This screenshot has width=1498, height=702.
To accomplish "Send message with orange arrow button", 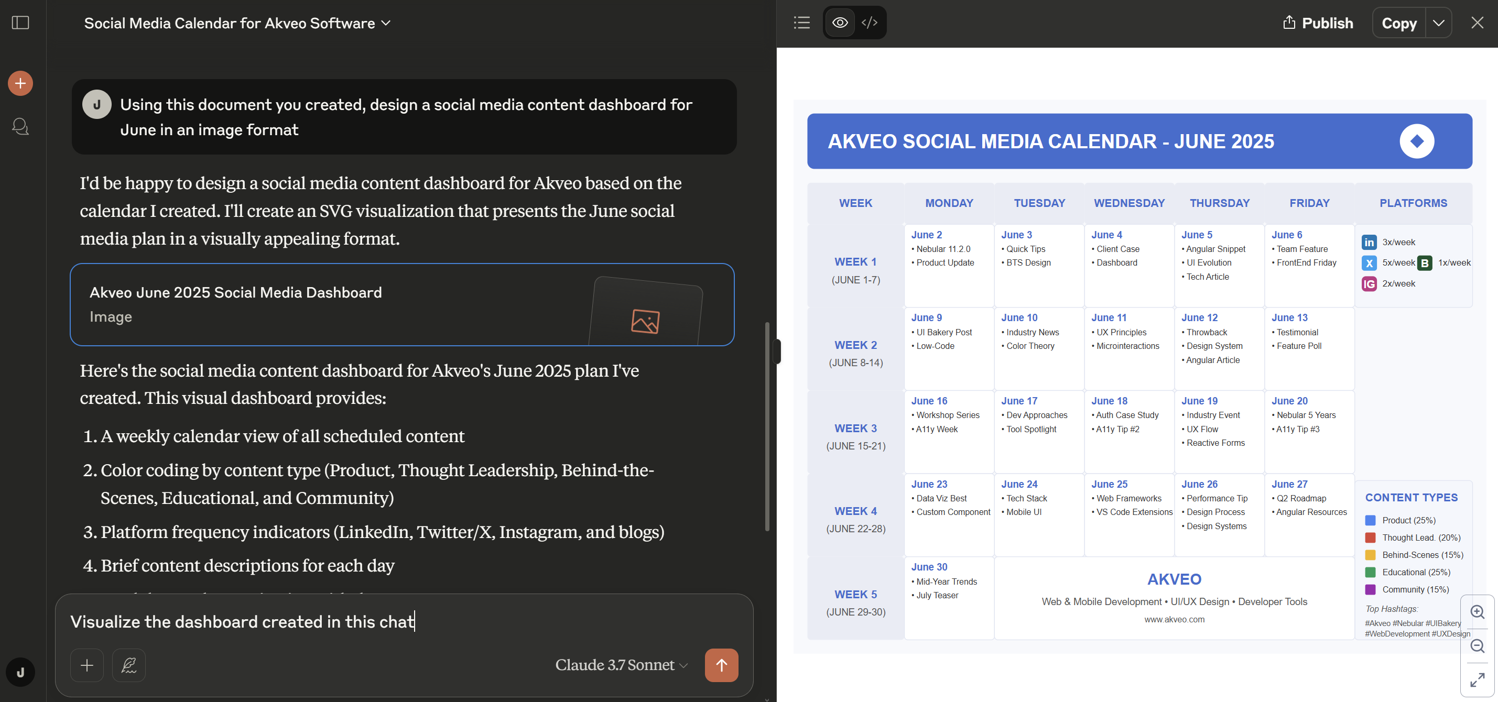I will tap(721, 665).
